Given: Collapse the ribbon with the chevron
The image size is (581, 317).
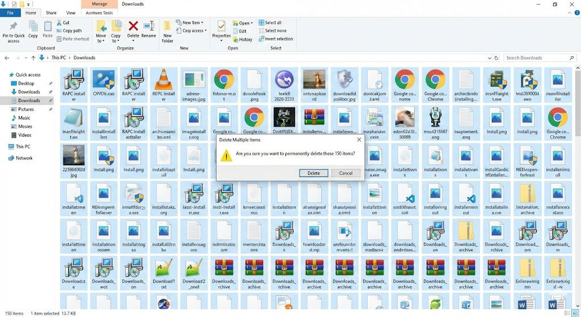Looking at the screenshot, I should pos(570,12).
